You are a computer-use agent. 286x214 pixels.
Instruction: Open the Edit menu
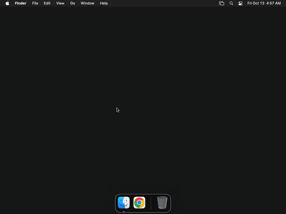pos(47,3)
